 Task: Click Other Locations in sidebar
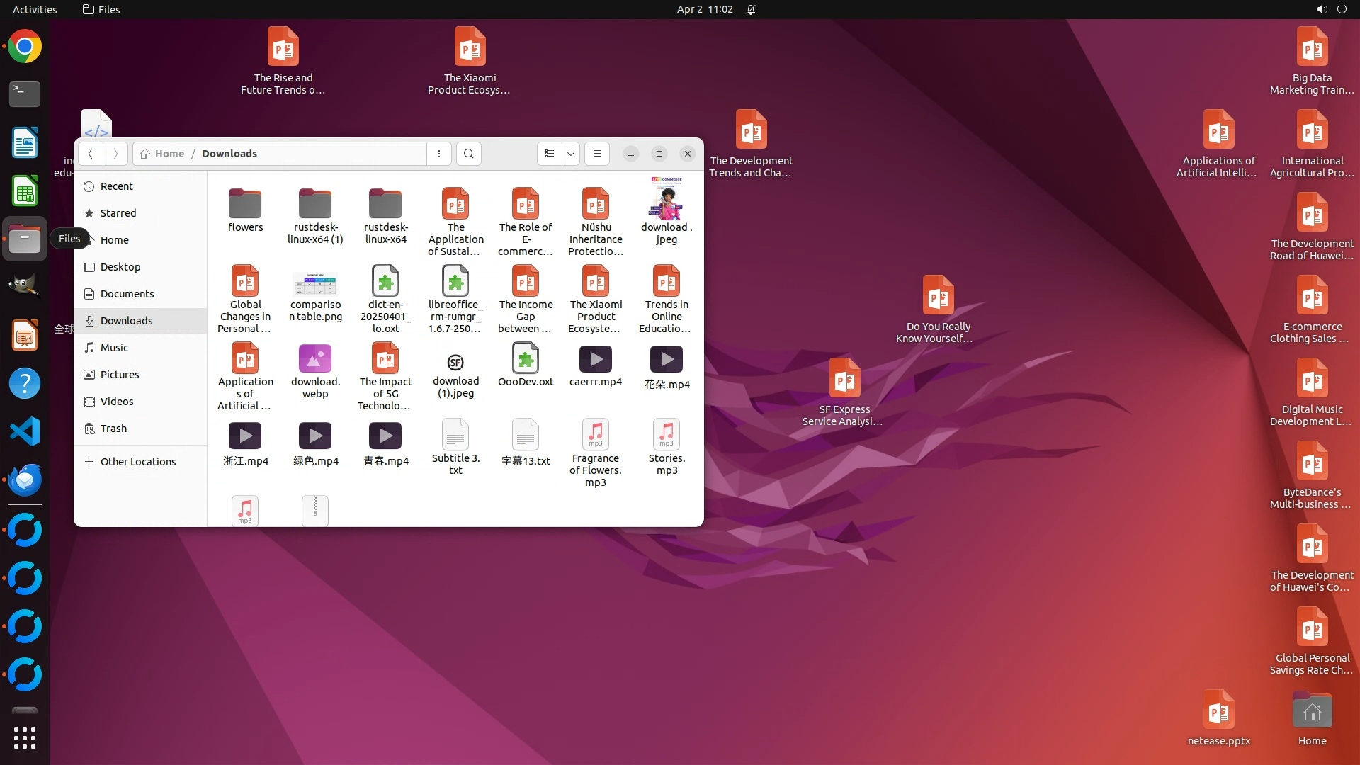point(137,462)
